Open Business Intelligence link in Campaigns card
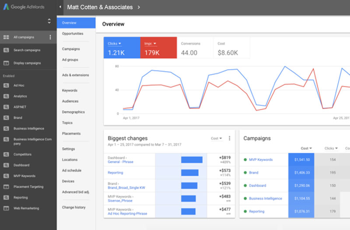 (266, 198)
